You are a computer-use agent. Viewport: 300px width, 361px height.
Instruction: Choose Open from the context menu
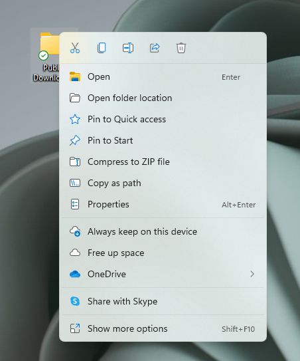[x=163, y=76]
